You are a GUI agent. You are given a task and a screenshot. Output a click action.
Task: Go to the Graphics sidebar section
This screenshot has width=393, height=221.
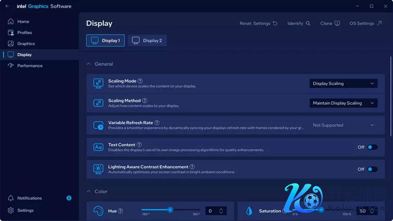[x=26, y=44]
